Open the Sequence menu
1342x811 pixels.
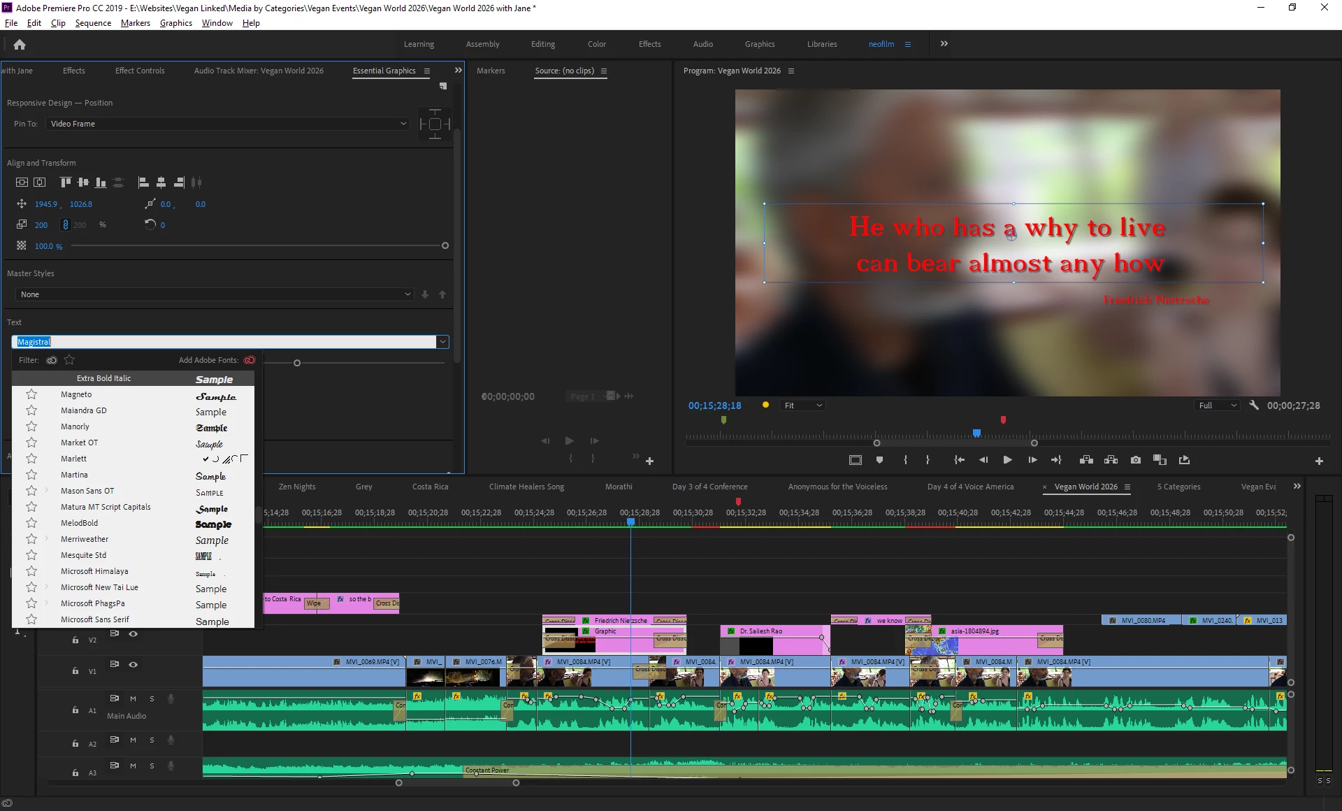tap(93, 23)
